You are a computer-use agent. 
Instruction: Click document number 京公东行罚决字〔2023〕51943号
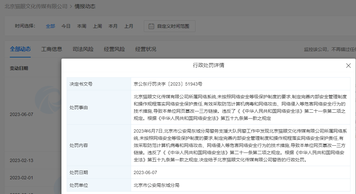click(168, 84)
